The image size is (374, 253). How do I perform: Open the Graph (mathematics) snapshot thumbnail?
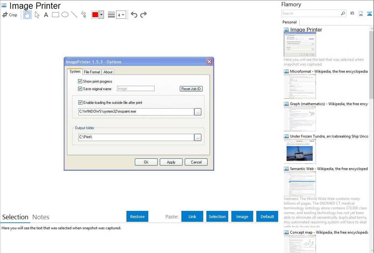pos(300,119)
